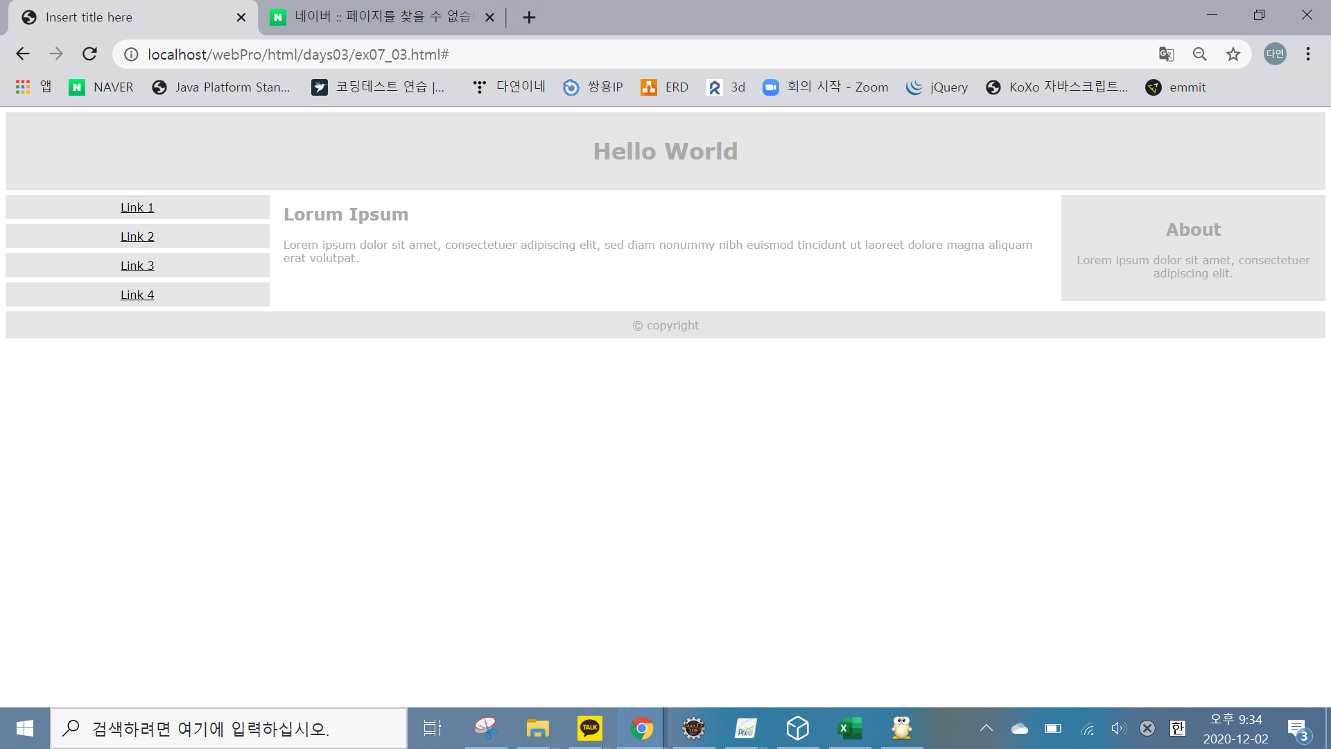
Task: Open the ERD bookmark
Action: pyautogui.click(x=664, y=87)
